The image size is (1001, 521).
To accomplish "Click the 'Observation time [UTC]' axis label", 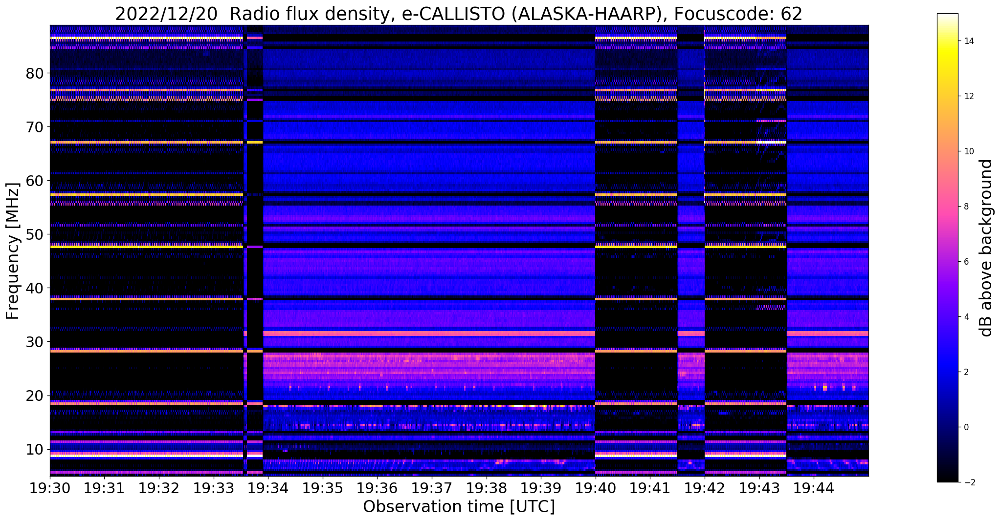I will [x=459, y=507].
